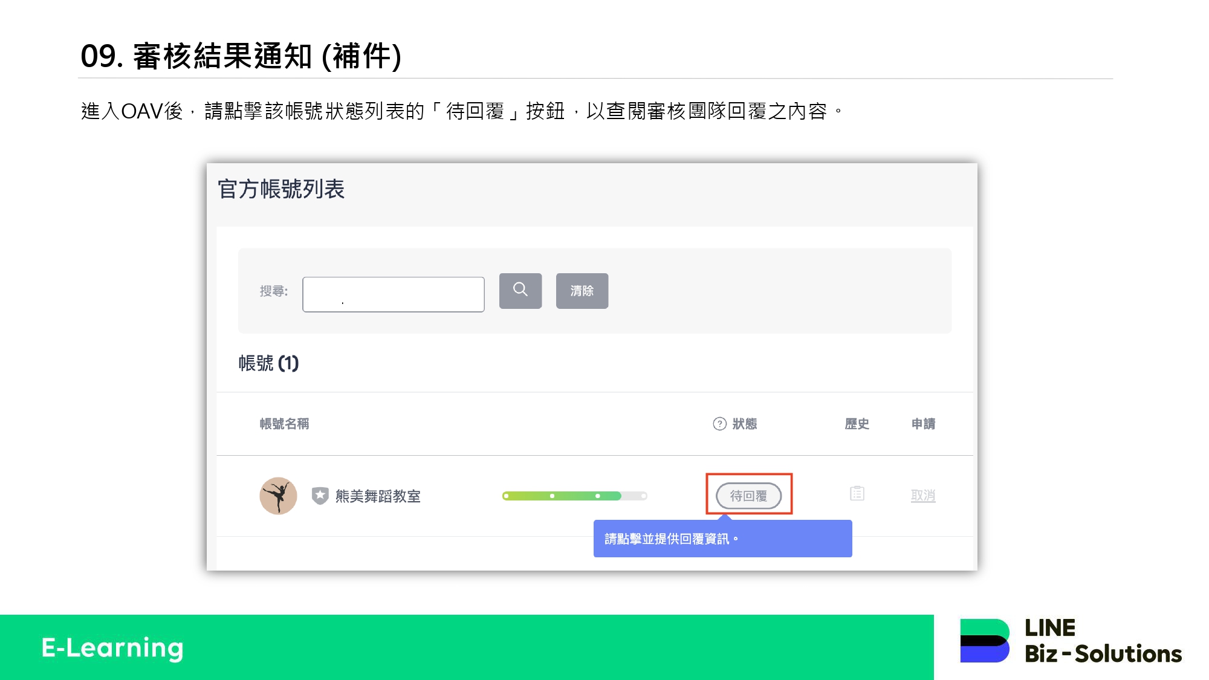This screenshot has width=1209, height=680.
Task: Open the history clipboard icon
Action: tap(857, 494)
